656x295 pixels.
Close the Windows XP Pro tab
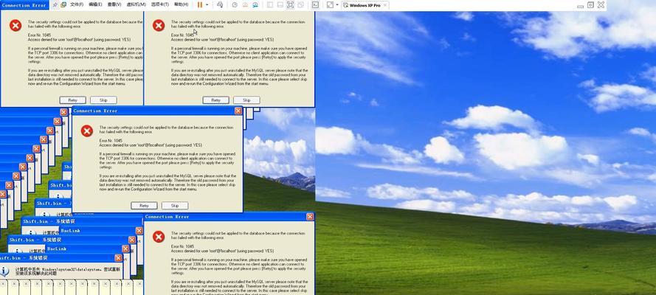385,5
